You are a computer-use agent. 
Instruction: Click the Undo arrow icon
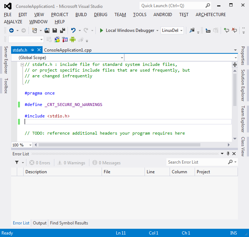tap(73, 30)
